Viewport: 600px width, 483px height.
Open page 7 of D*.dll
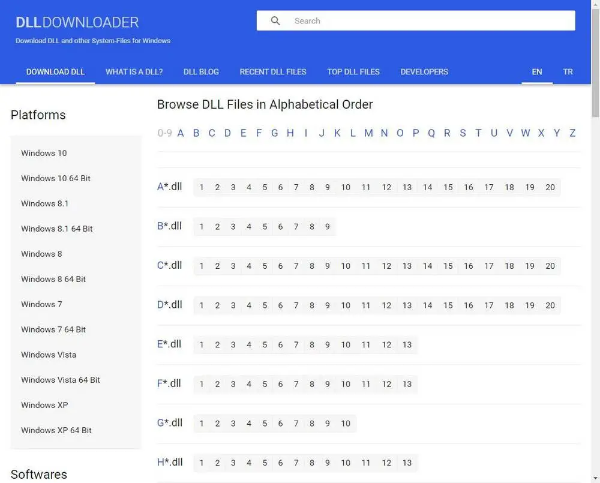(x=296, y=305)
